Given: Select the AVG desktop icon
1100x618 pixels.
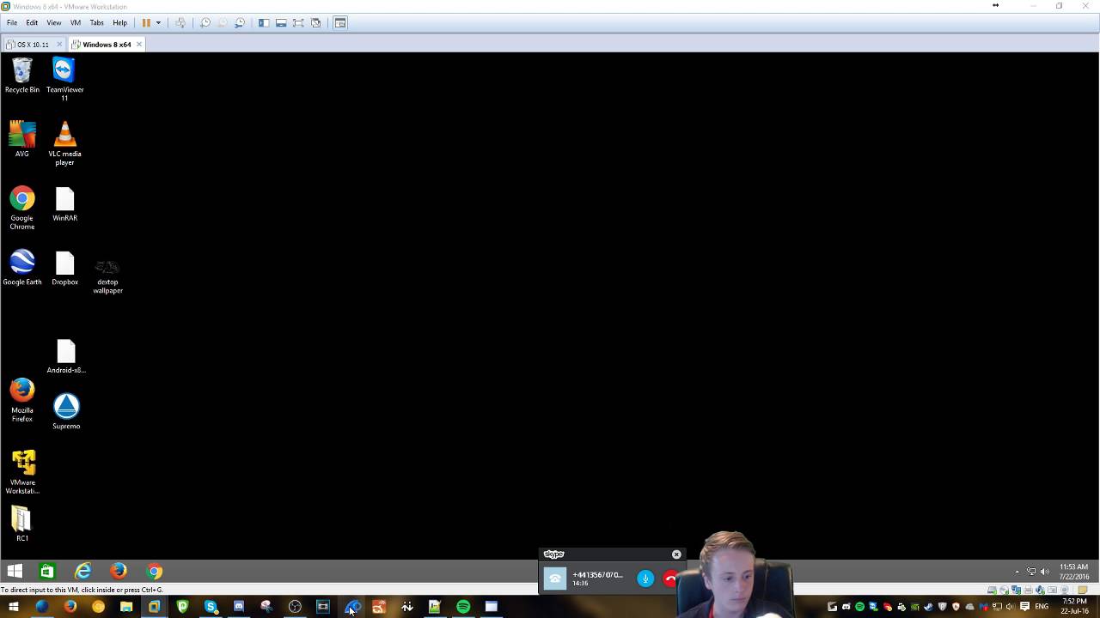Looking at the screenshot, I should point(22,139).
